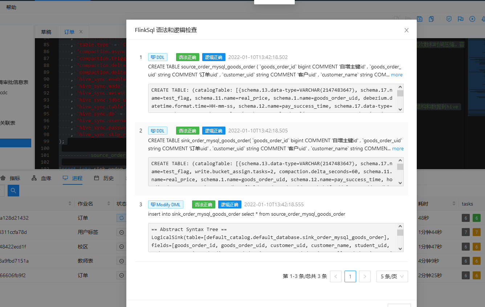The image size is (485, 307).
Task: Go to next page in pagination
Action: [364, 276]
